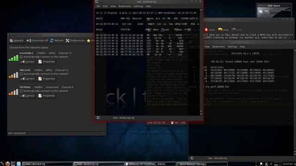Open Settings menu in airodump-ng terminal

tap(139, 6)
